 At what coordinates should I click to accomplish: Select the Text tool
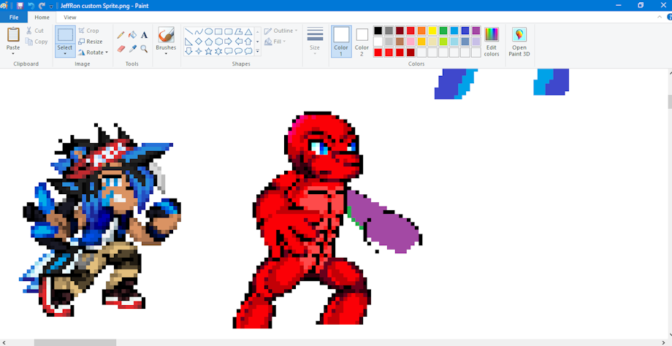pos(144,35)
